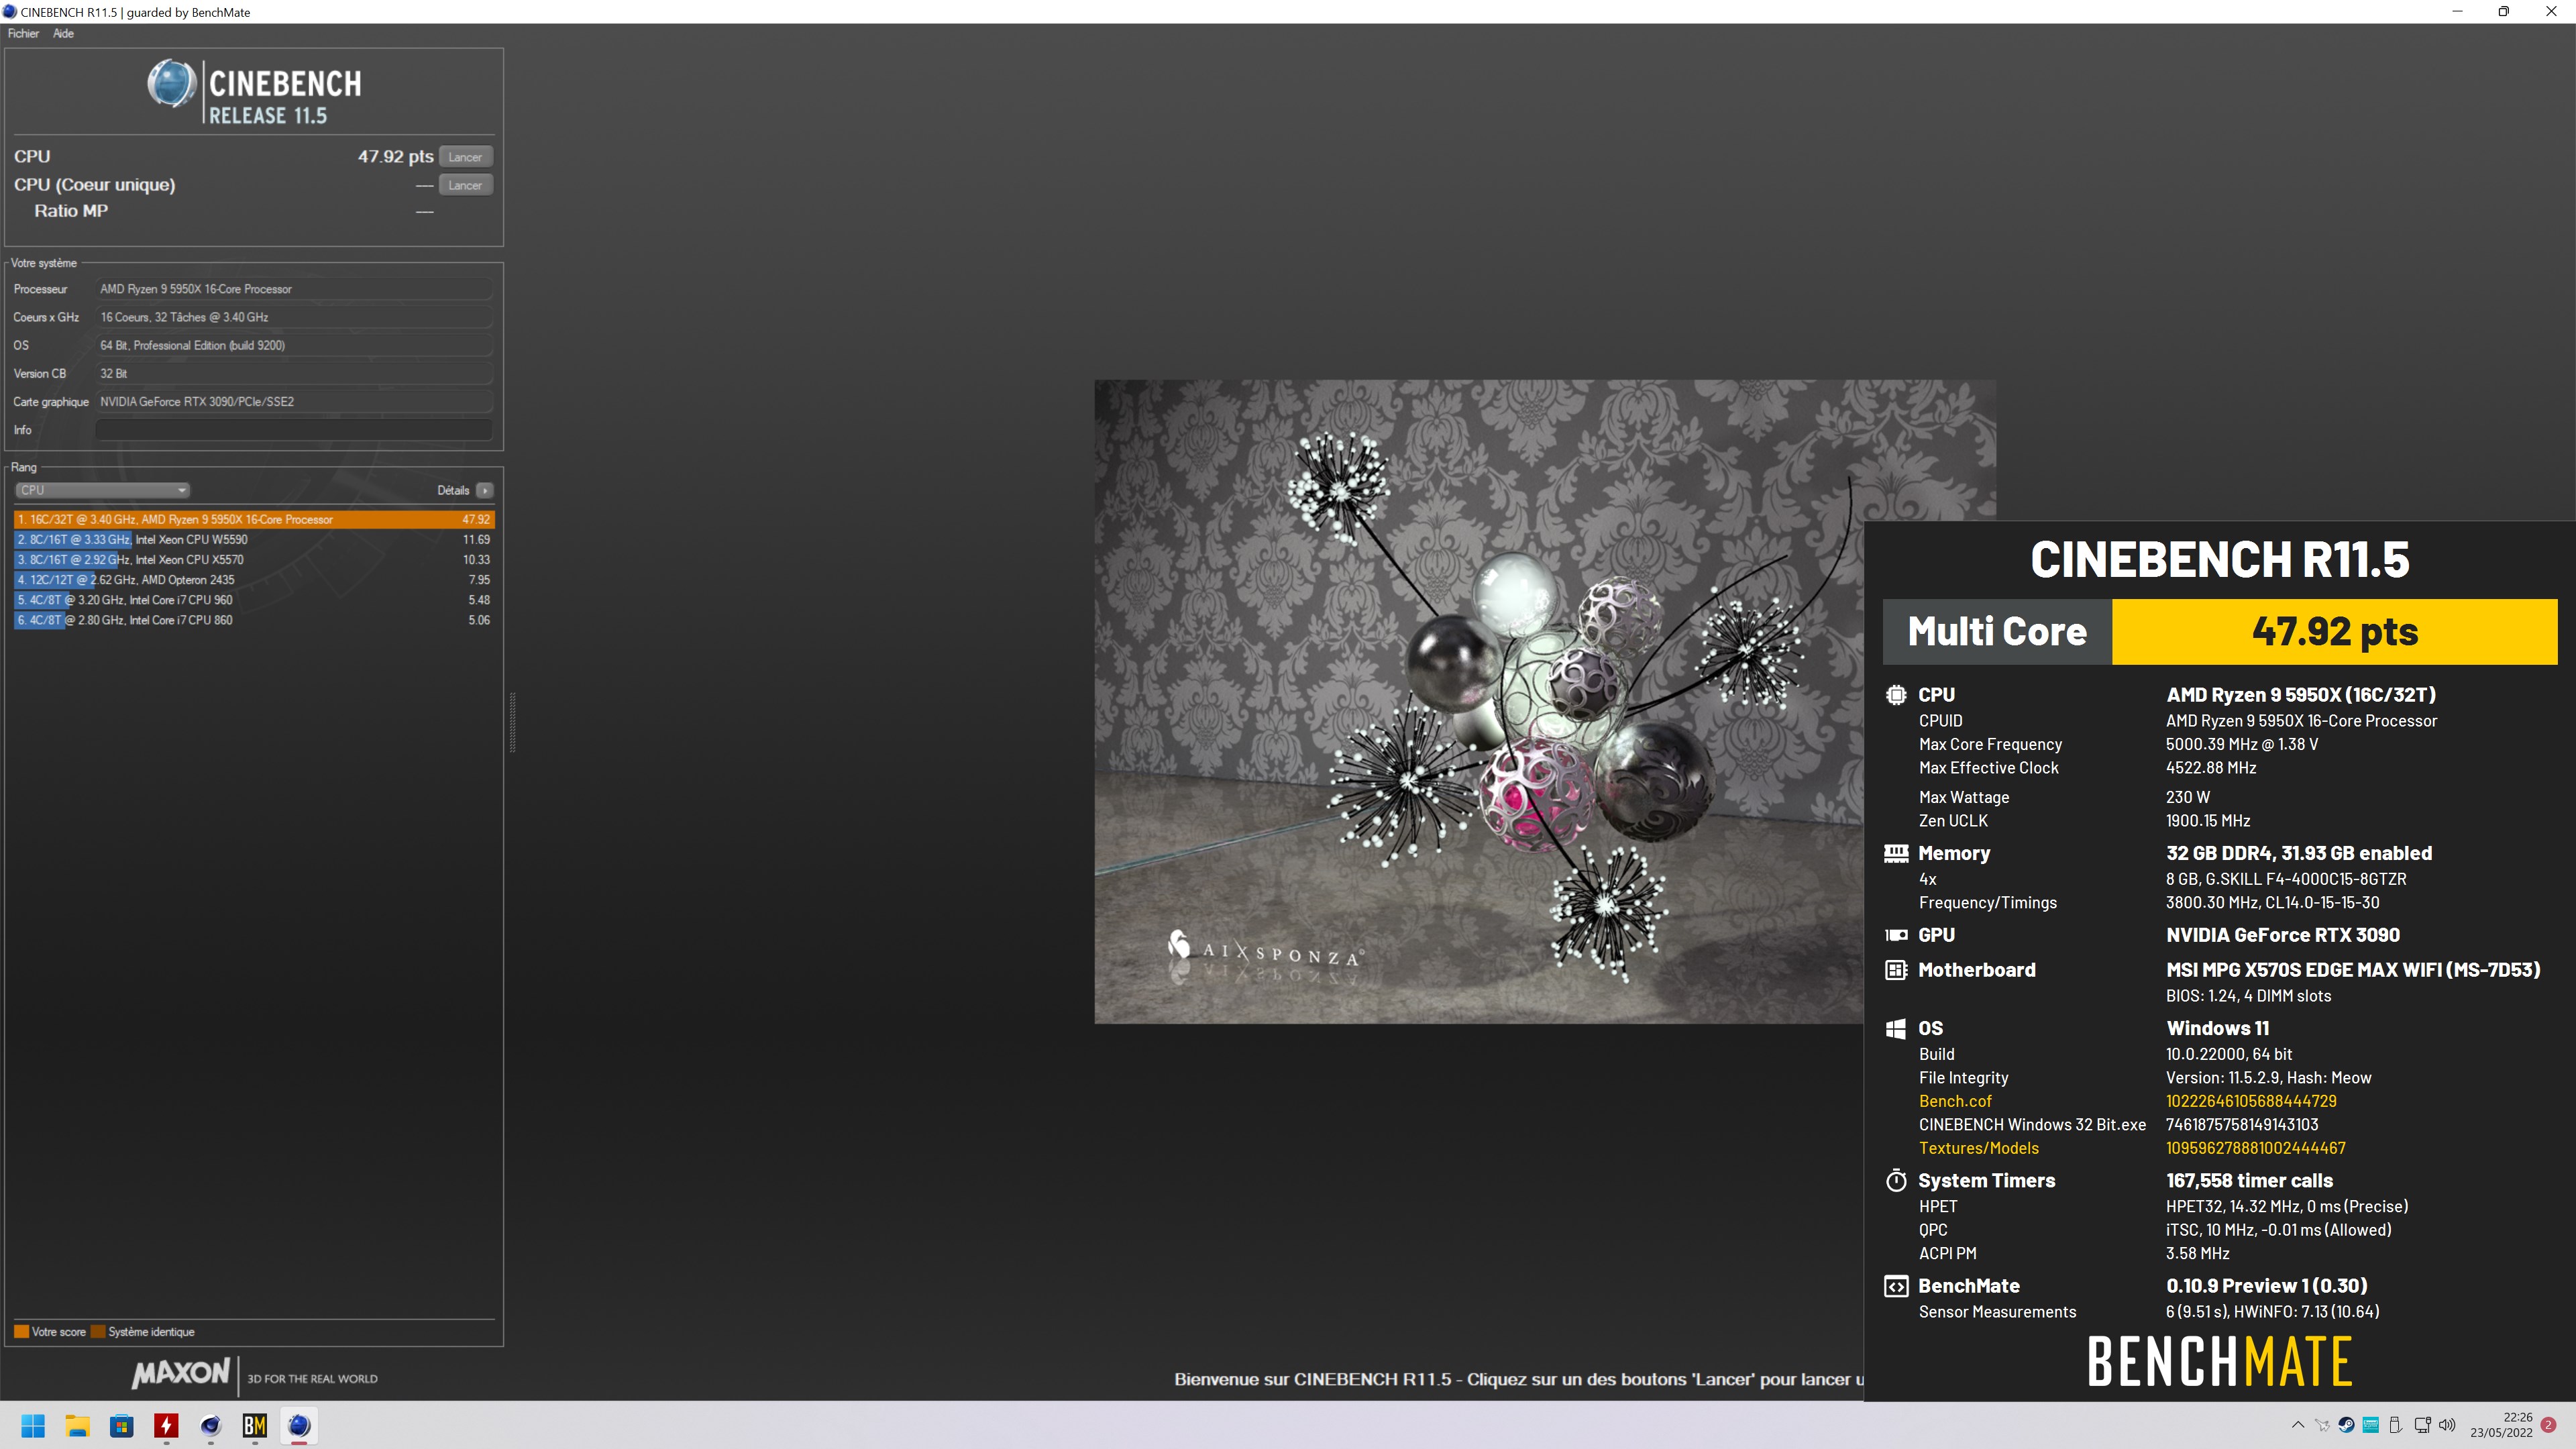
Task: Click the GPU card icon in BenchMate overlay
Action: 1895,935
